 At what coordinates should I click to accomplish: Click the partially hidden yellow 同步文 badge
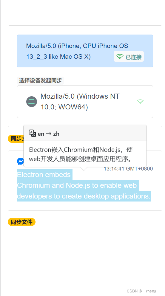(16, 139)
